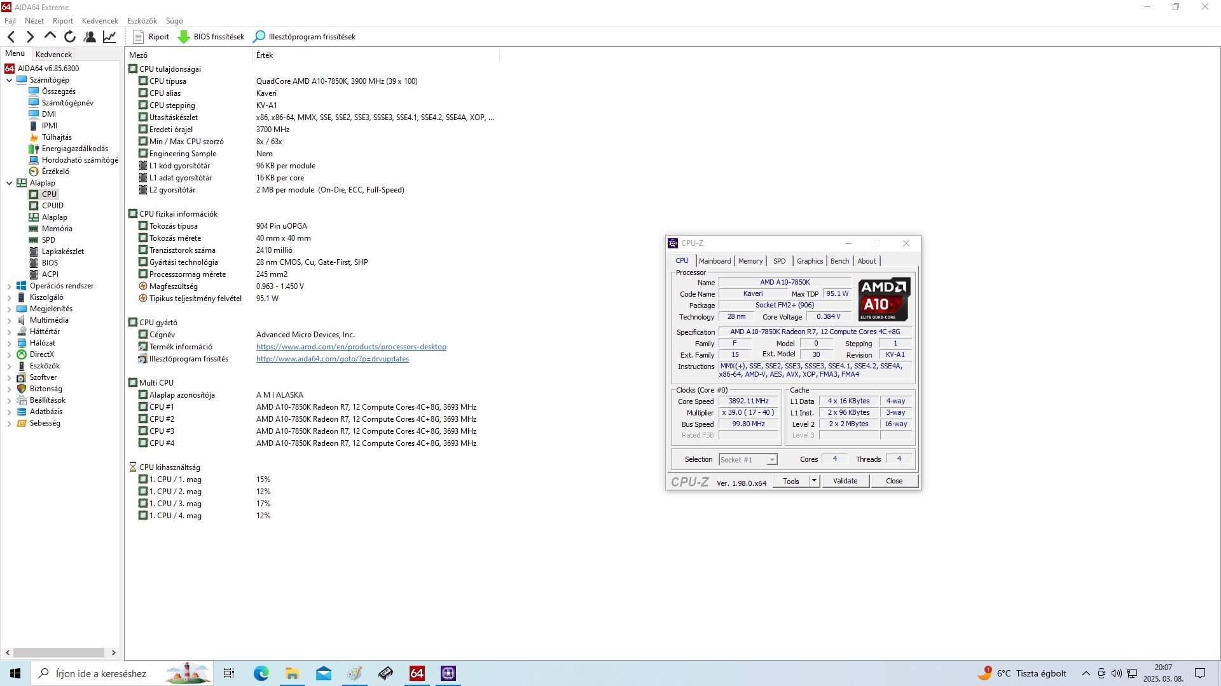The height and width of the screenshot is (686, 1221).
Task: Collapse the Számítógép tree node
Action: tap(9, 80)
